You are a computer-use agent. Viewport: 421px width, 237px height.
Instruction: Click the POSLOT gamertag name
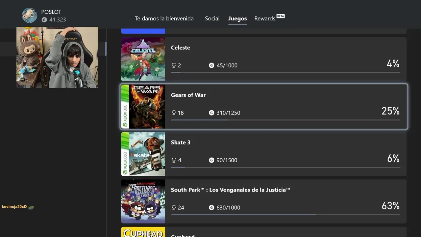tap(51, 12)
